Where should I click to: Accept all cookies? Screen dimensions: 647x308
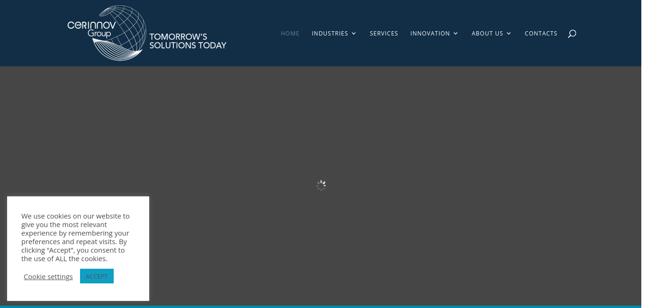tap(97, 276)
